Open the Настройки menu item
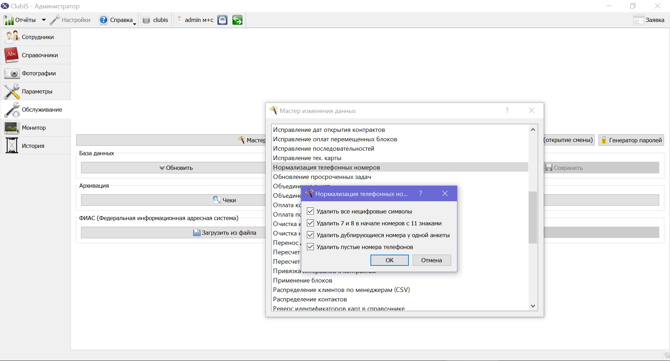 (x=70, y=20)
